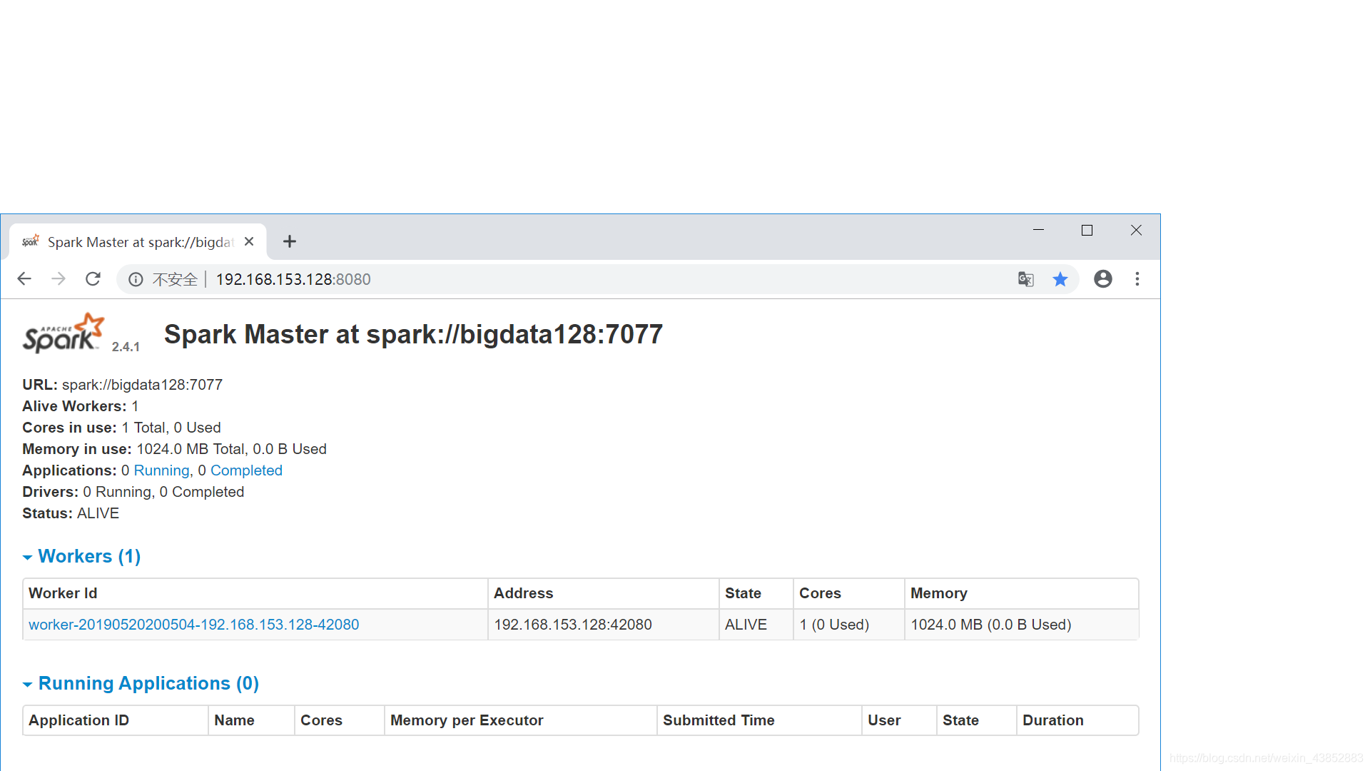Minimize the Chrome window
The height and width of the screenshot is (771, 1370).
[1039, 230]
